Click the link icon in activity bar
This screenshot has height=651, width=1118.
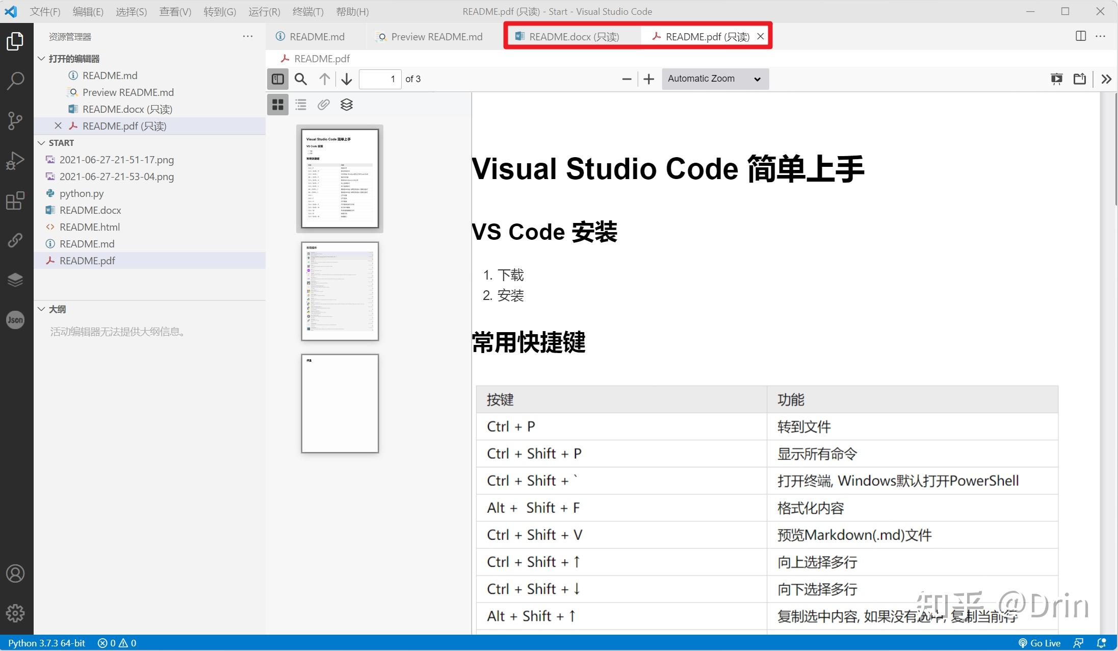[x=15, y=240]
